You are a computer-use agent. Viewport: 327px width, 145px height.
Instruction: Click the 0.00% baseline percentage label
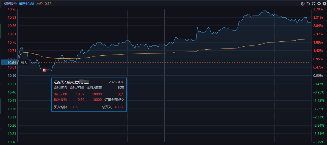[x=318, y=75]
